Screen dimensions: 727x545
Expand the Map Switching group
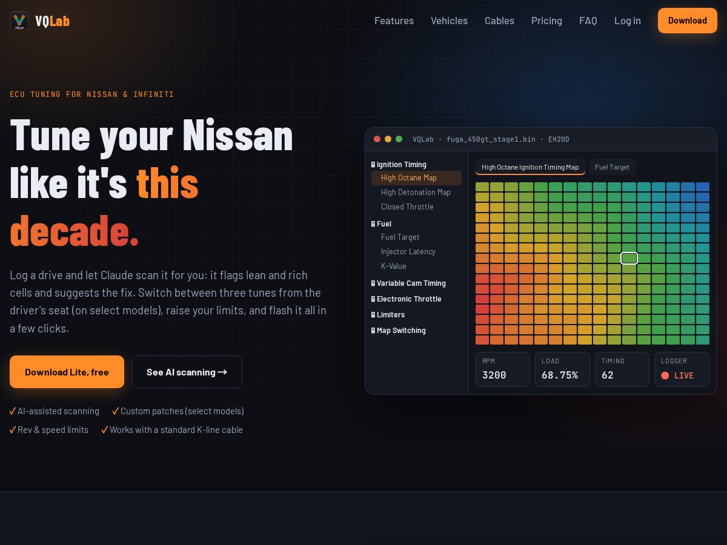398,331
